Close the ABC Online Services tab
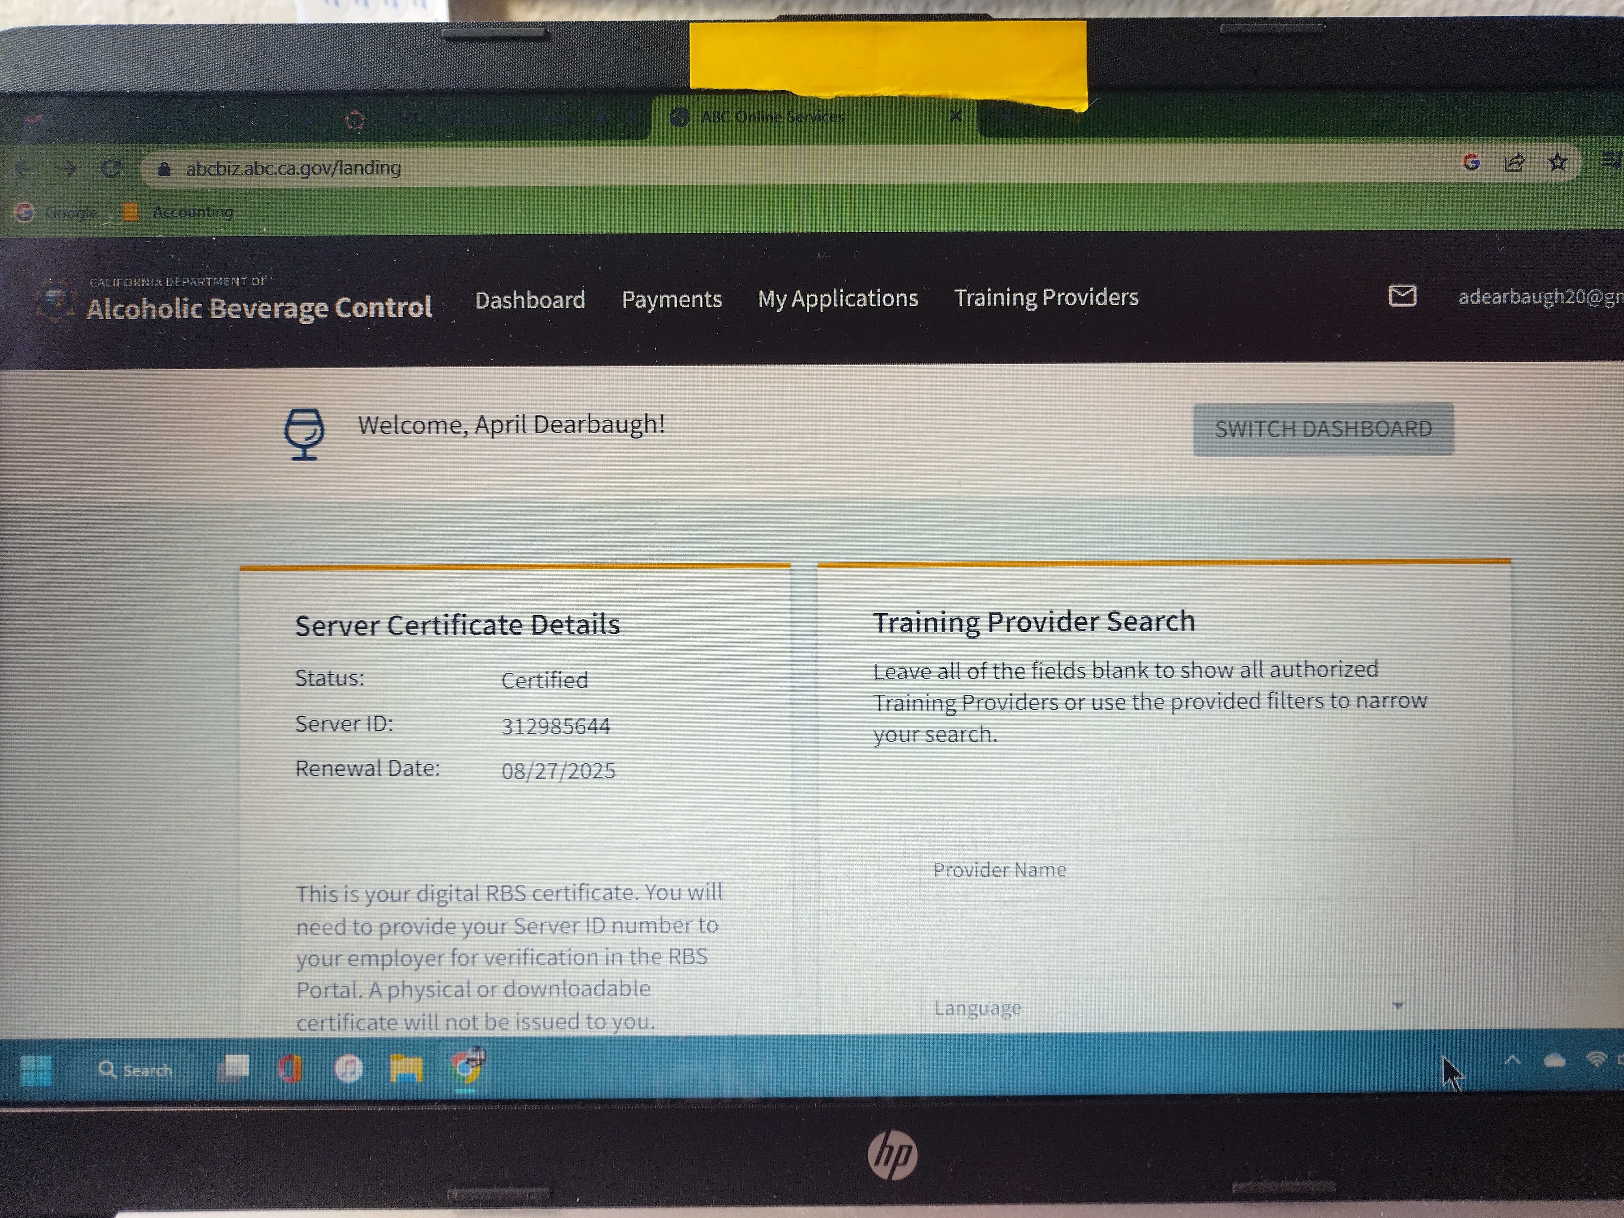Screen dimensions: 1624x1218 (x=955, y=116)
